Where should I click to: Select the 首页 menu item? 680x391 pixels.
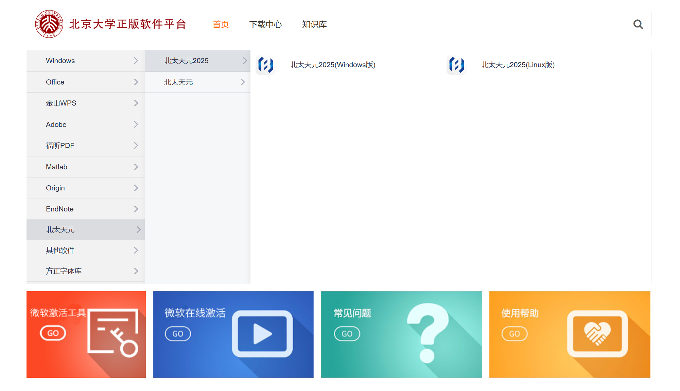coord(220,24)
